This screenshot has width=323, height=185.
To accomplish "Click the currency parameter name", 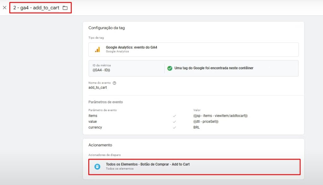I will click(95, 127).
